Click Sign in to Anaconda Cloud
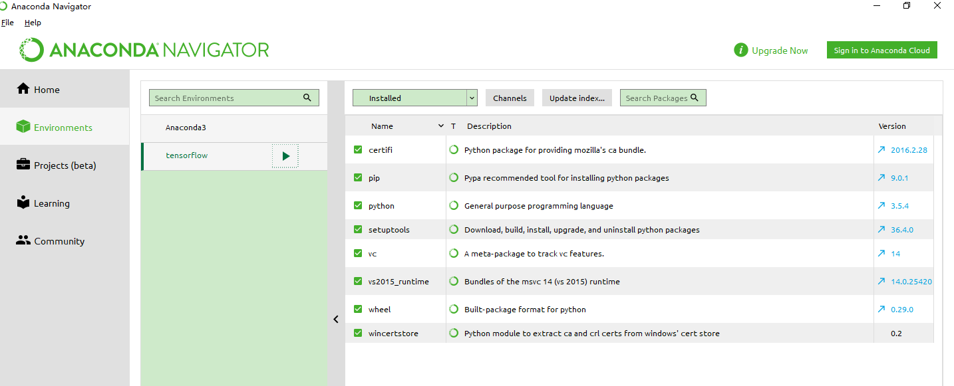The image size is (954, 386). [x=881, y=50]
